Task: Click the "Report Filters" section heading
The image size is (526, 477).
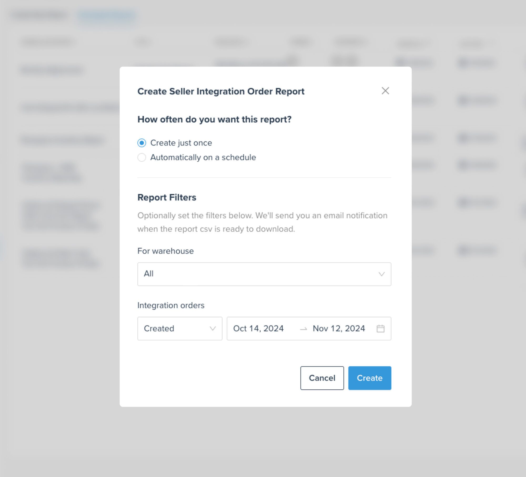Action: (x=167, y=197)
